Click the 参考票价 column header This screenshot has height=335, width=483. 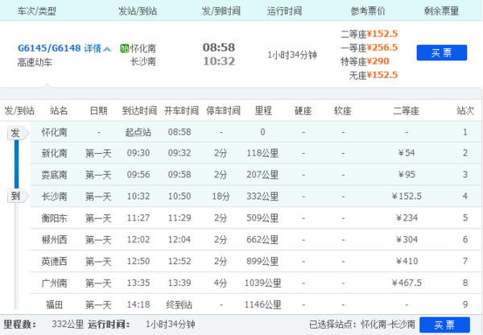368,10
